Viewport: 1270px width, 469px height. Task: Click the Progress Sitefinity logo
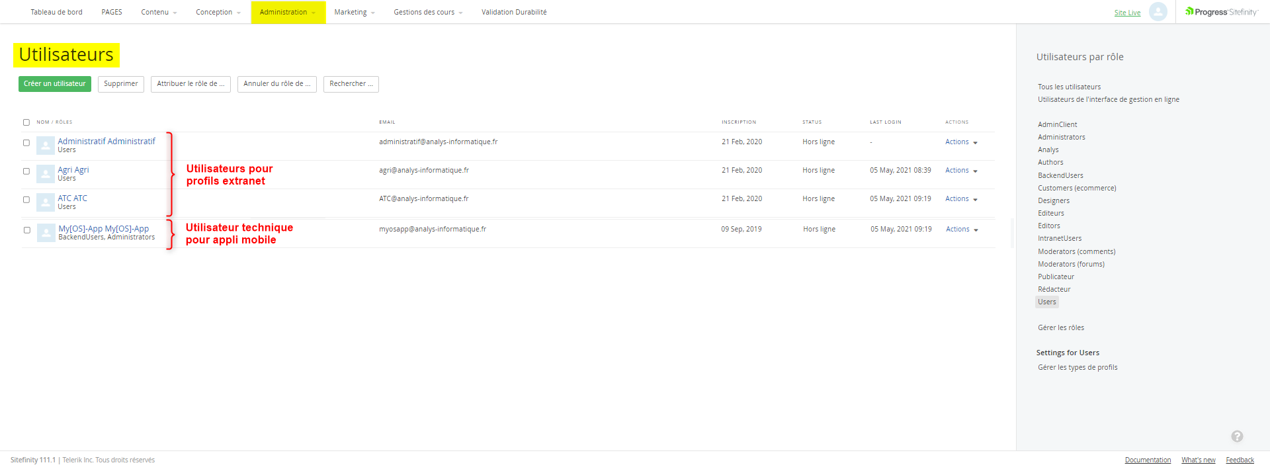click(x=1221, y=12)
